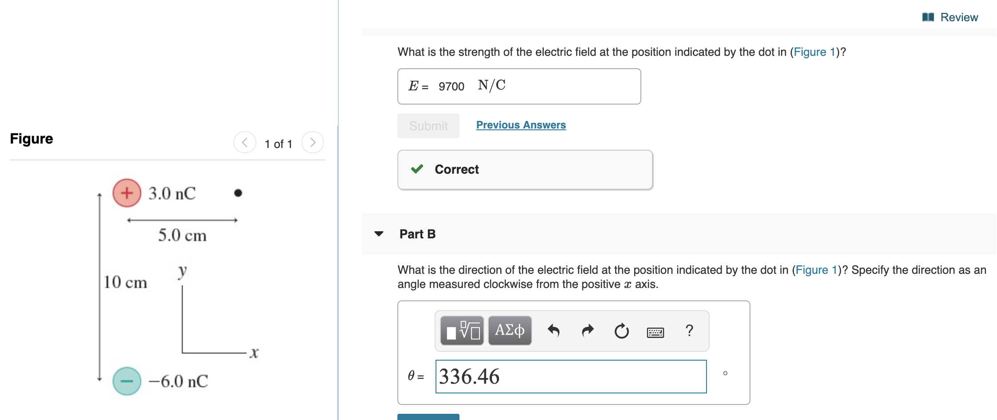Click the question mark help icon
Viewport: 997px width, 420px height.
point(689,331)
